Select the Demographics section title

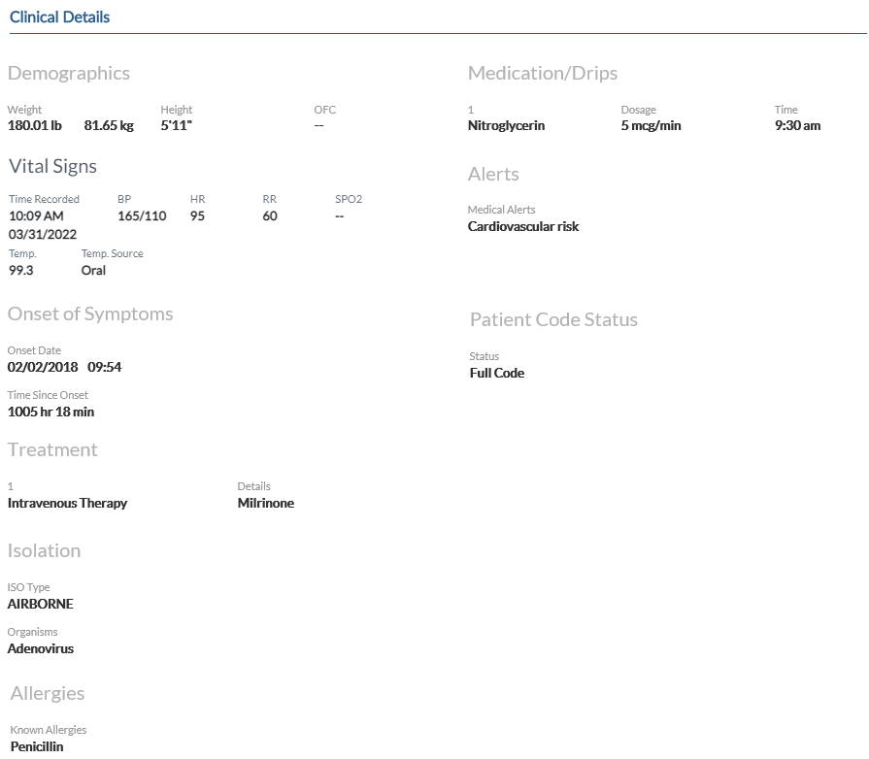point(69,73)
